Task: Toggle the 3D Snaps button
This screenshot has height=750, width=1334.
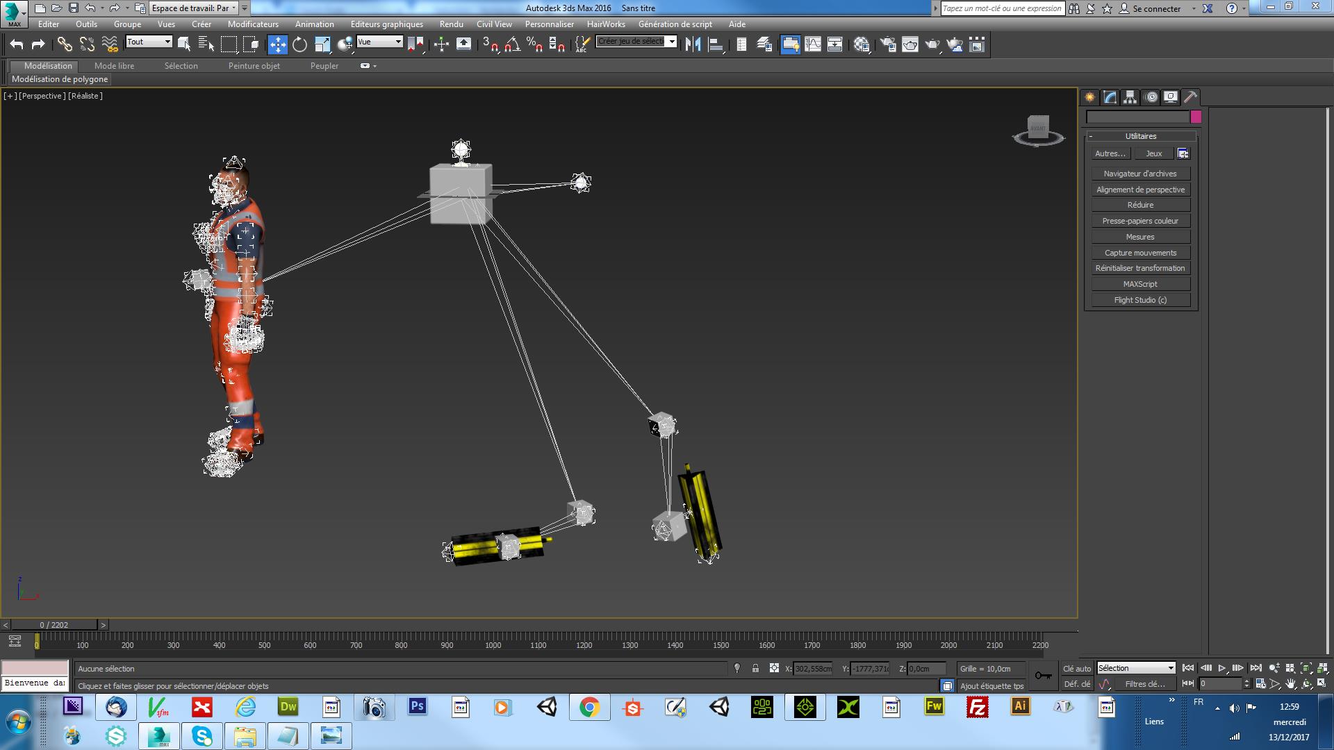Action: pyautogui.click(x=491, y=44)
